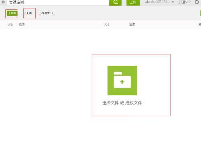Image resolution: width=201 pixels, height=152 pixels.
Task: Click the 大小 size column header
Action: (x=107, y=24)
